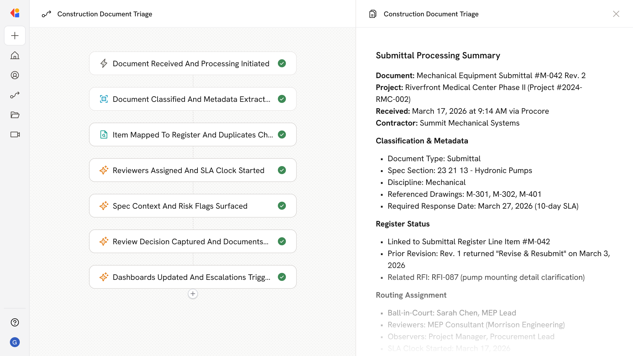Click green check on Spec Context step

click(x=282, y=206)
